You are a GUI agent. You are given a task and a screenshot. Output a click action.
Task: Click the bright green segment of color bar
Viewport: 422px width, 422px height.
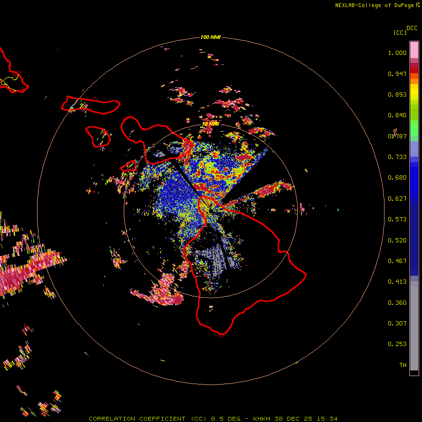pos(414,128)
